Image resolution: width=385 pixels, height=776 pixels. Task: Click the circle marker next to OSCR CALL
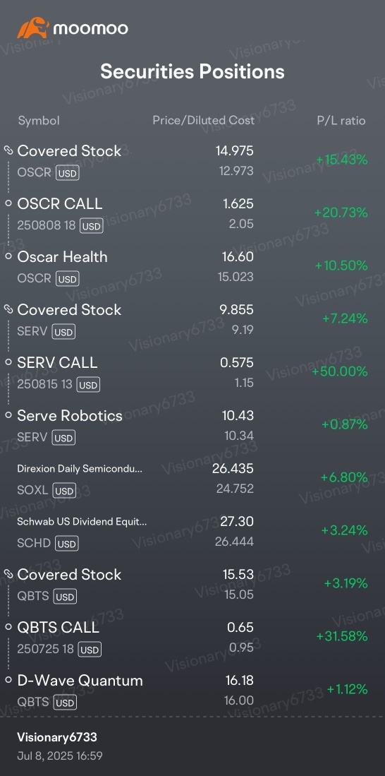tap(8, 203)
